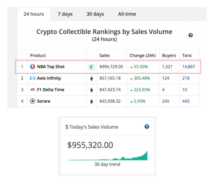Click the F1 Delta Time logo icon

(33, 90)
